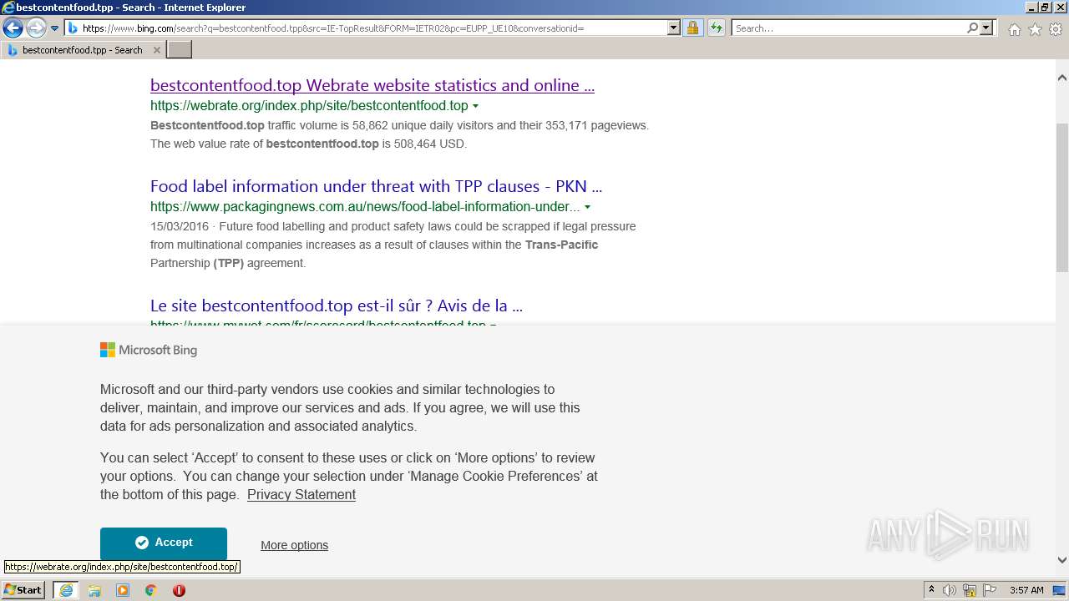Click the packagingnews.com.au green URL text

[x=365, y=207]
